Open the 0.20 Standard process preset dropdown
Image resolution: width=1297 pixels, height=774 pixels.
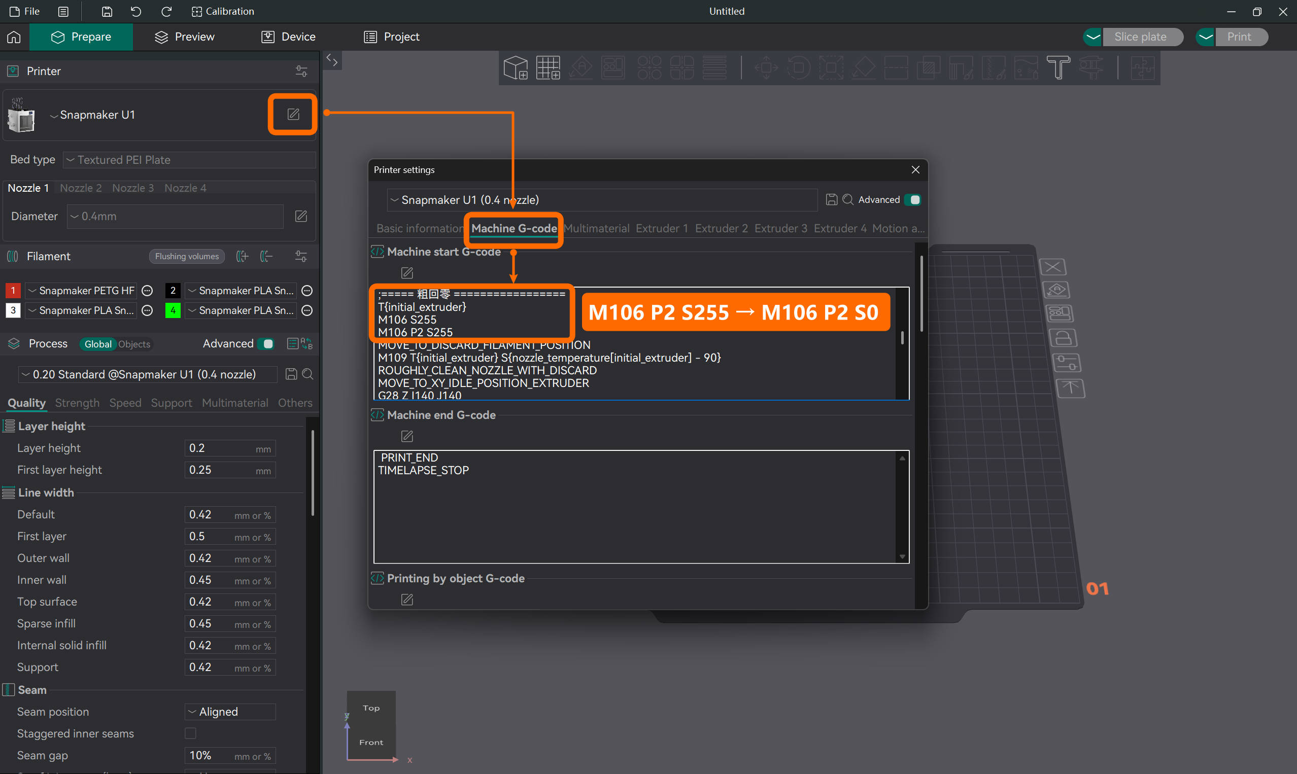147,374
